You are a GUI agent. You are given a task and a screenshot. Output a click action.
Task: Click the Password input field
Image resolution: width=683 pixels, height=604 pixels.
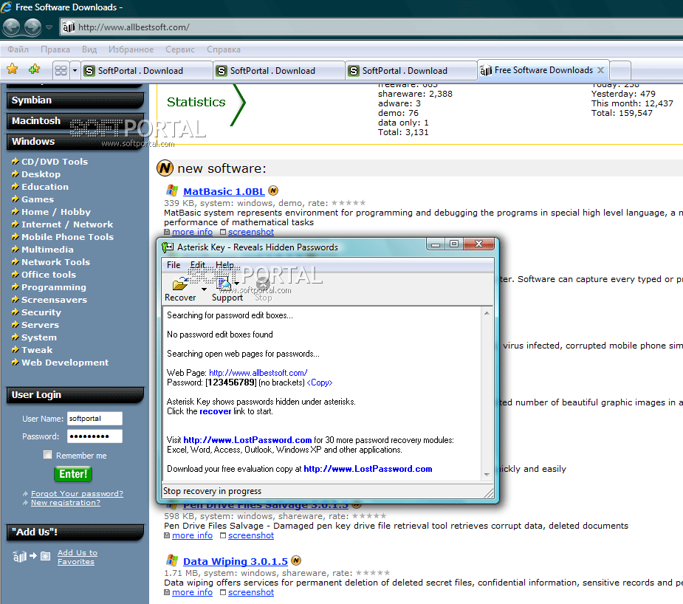tap(95, 436)
